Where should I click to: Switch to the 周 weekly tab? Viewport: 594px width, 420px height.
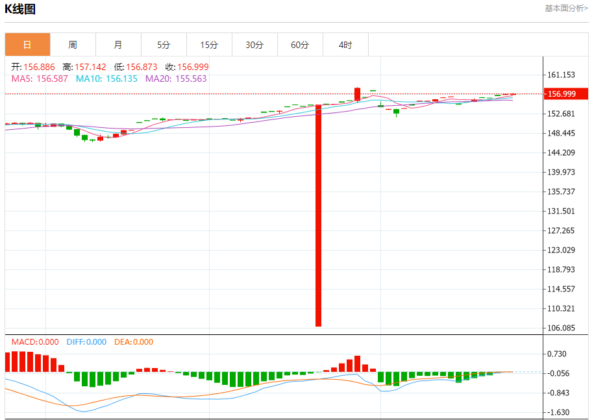(73, 45)
